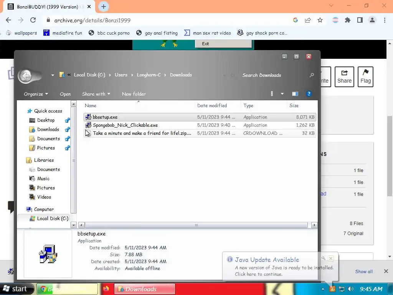Click Firefox icon in taskbar
This screenshot has width=393, height=295.
[106, 289]
